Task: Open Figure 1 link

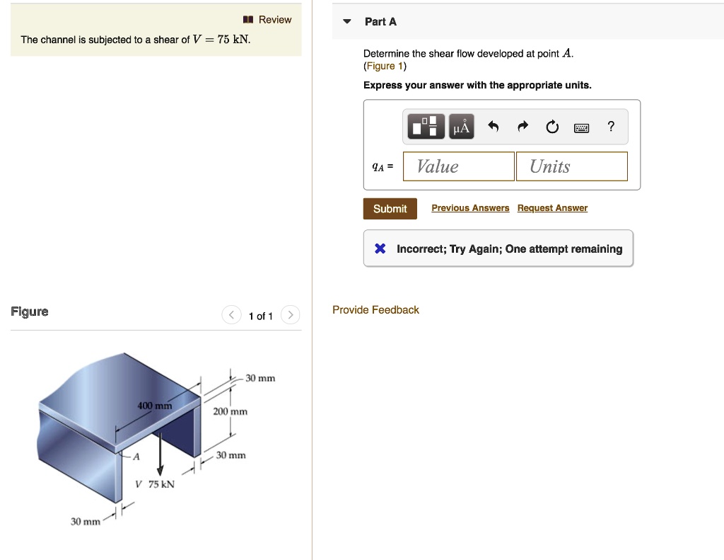Action: tap(385, 65)
